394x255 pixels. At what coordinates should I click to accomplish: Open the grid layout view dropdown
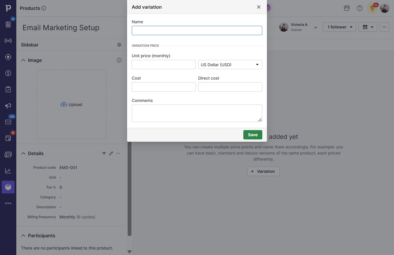(368, 27)
